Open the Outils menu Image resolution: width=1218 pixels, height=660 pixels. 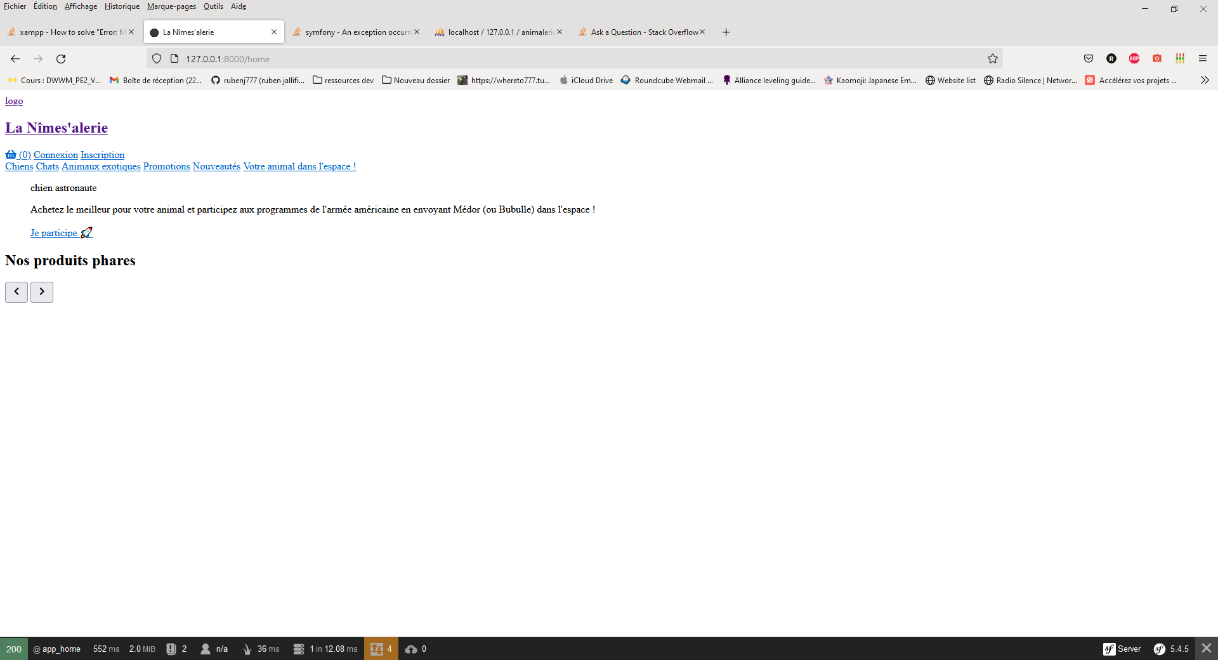pyautogui.click(x=213, y=6)
